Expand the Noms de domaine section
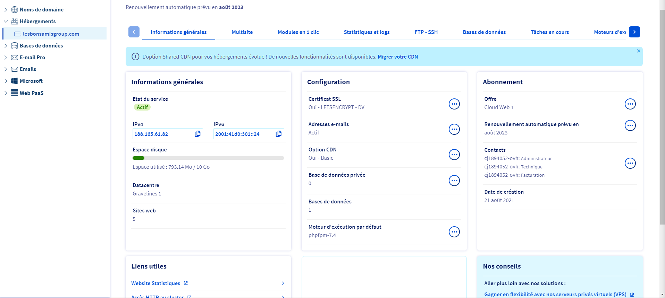Screen dimensions: 665x298 [6, 10]
